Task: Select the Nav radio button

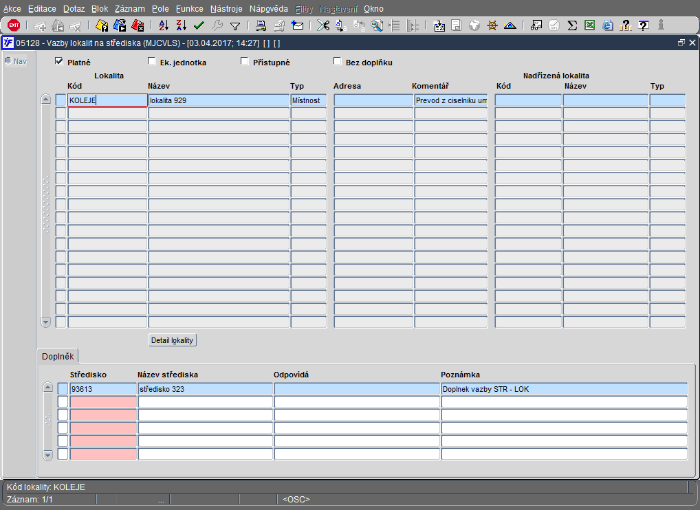Action: tap(8, 60)
